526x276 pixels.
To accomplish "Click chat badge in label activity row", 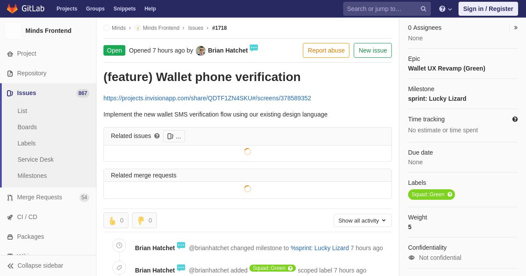I will (x=181, y=268).
